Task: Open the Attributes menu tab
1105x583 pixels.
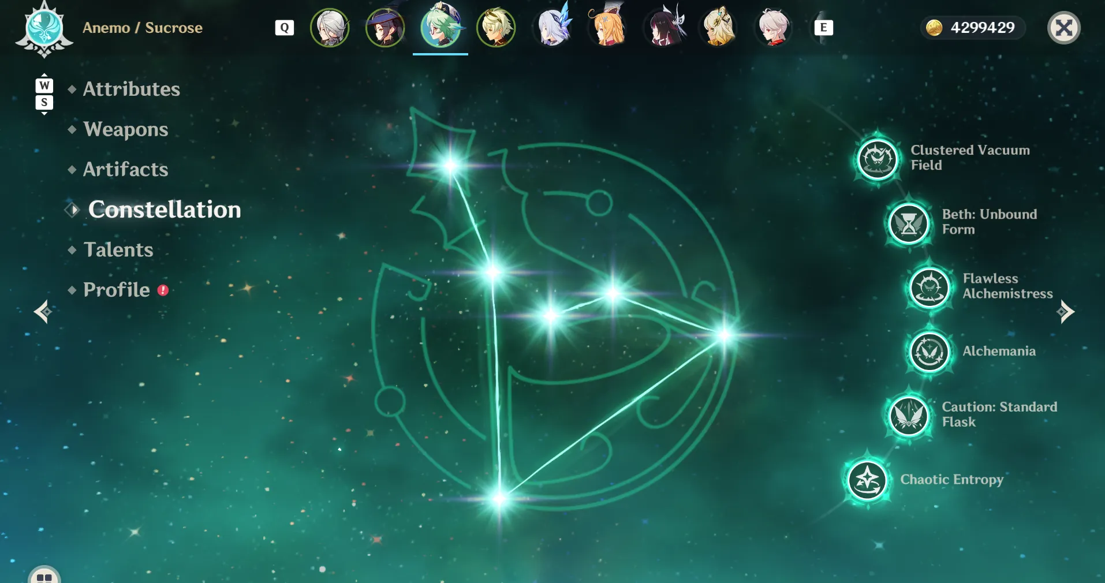Action: (132, 89)
